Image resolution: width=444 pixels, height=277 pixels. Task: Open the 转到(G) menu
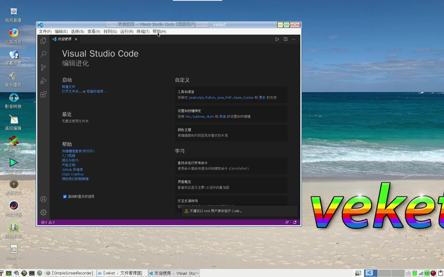coord(110,32)
